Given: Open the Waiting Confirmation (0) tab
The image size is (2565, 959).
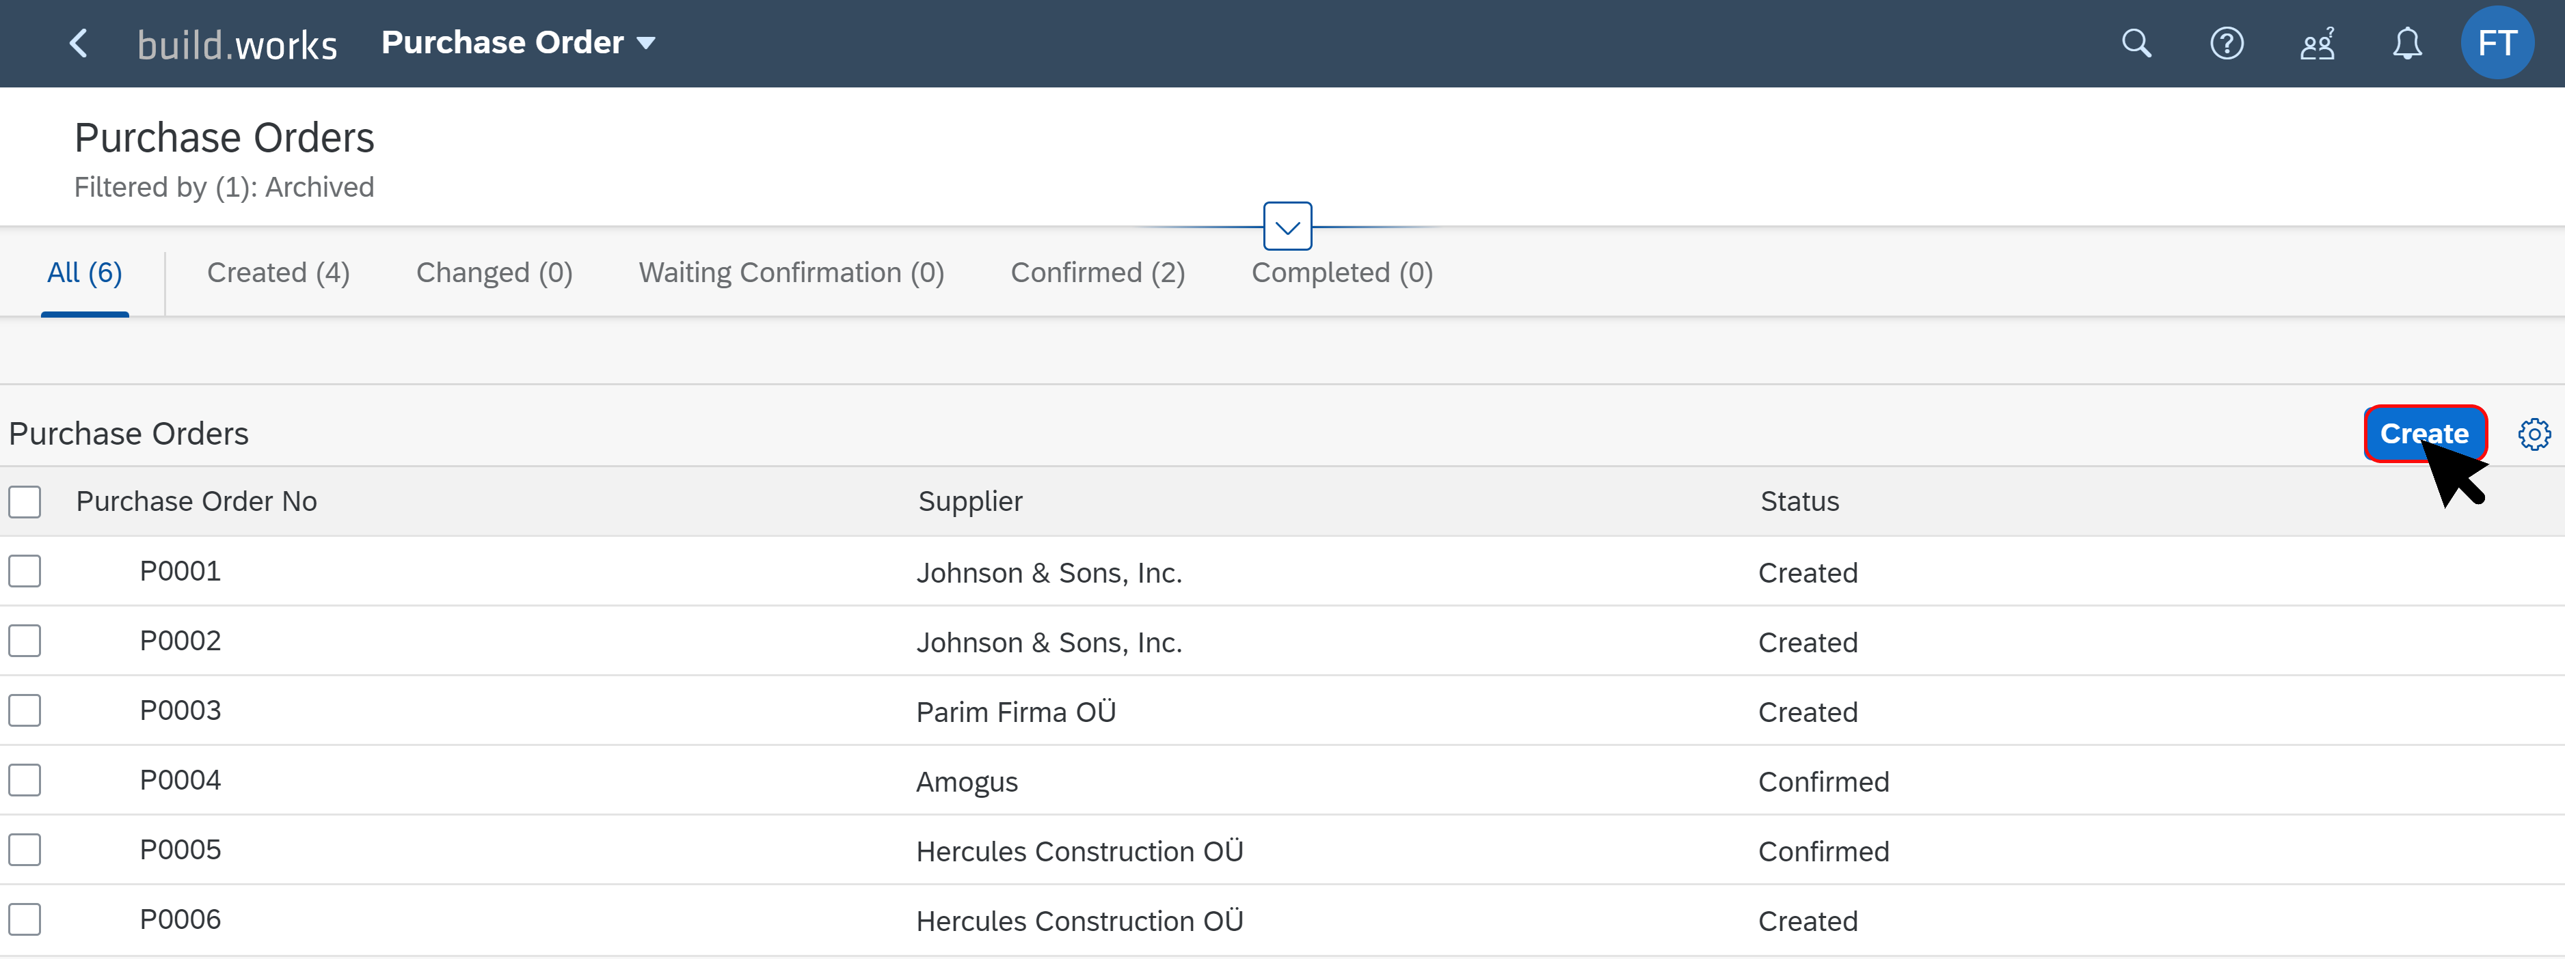Looking at the screenshot, I should click(792, 273).
